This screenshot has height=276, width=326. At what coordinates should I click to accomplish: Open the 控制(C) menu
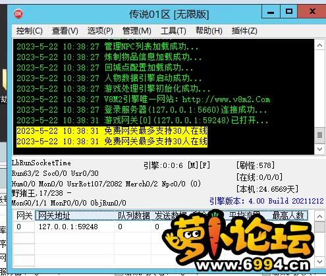(29, 31)
